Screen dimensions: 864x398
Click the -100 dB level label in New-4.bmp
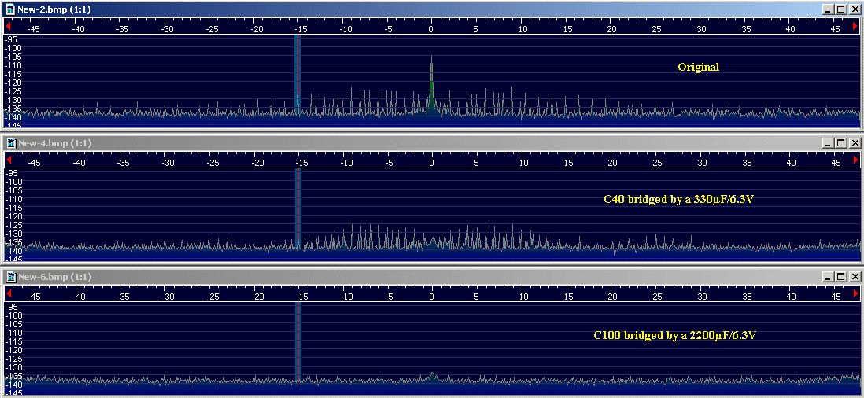click(x=13, y=182)
